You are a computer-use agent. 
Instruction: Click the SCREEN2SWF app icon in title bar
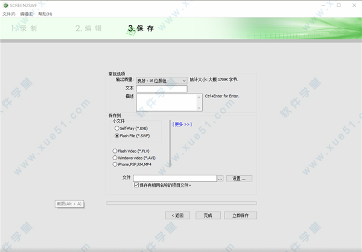pos(5,5)
